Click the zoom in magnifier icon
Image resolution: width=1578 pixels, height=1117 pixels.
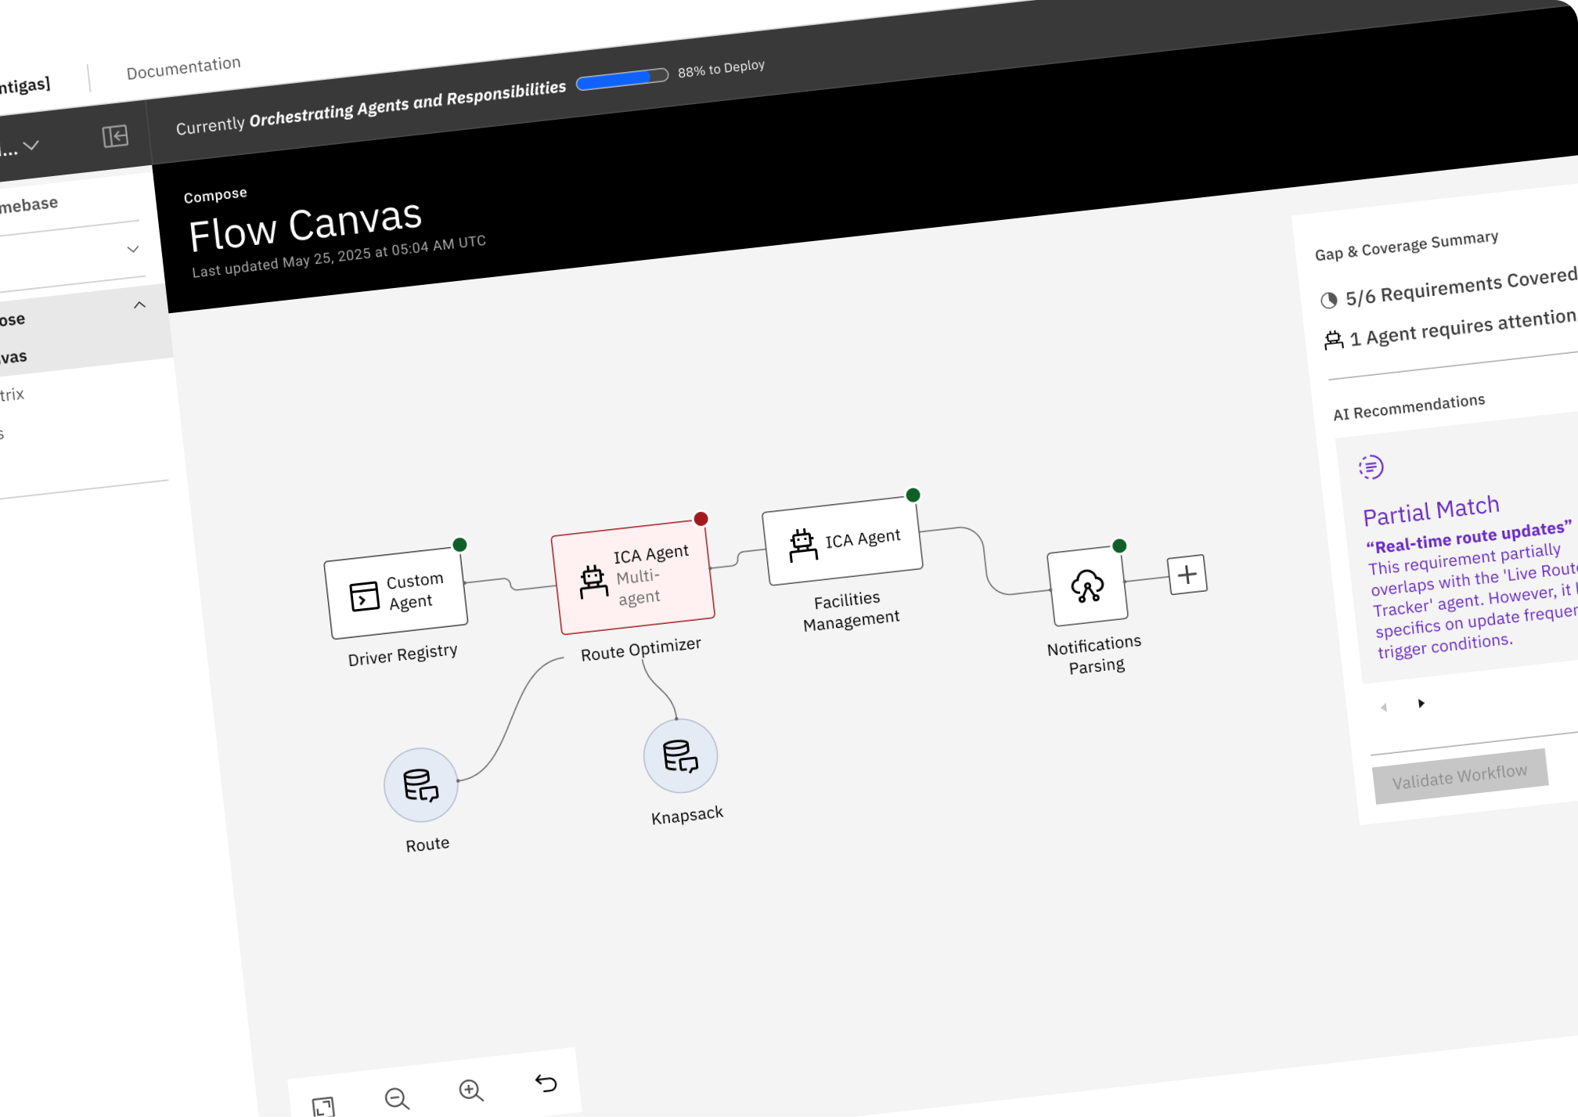(x=470, y=1090)
